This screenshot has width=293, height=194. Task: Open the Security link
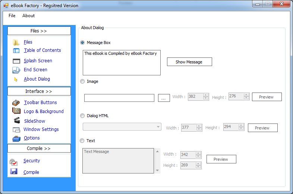coord(32,161)
